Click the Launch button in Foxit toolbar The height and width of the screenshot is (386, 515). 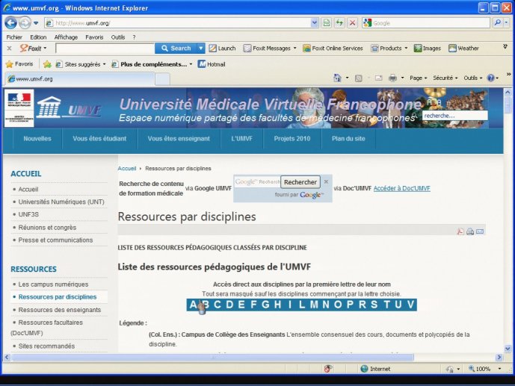coord(222,49)
